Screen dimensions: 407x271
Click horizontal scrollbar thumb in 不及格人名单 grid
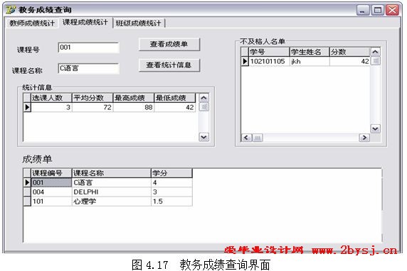[x=258, y=138]
